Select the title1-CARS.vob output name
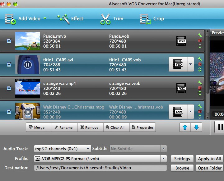This screenshot has width=224, height=181. point(125,60)
